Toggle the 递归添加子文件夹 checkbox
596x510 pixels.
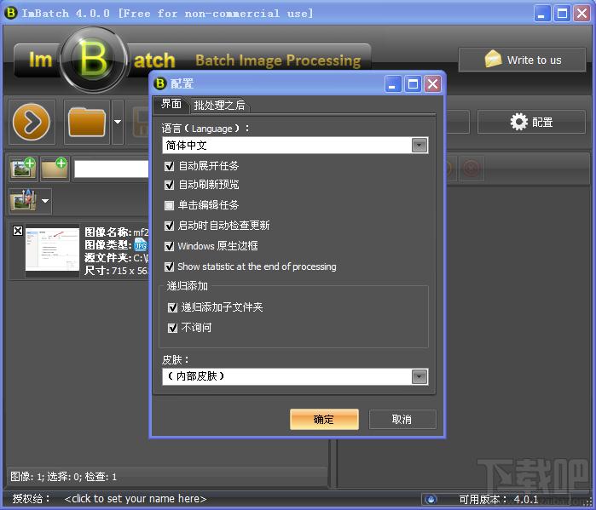(x=172, y=307)
